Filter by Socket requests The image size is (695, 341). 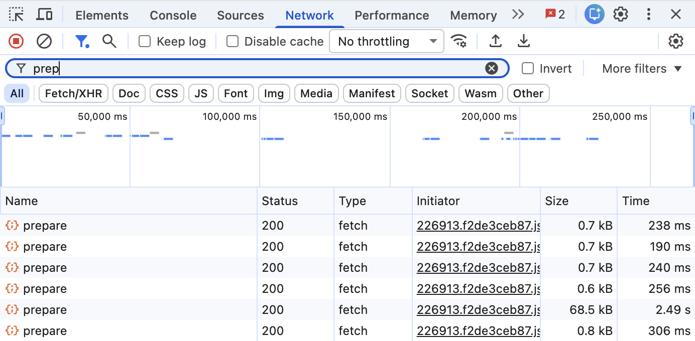click(x=430, y=93)
